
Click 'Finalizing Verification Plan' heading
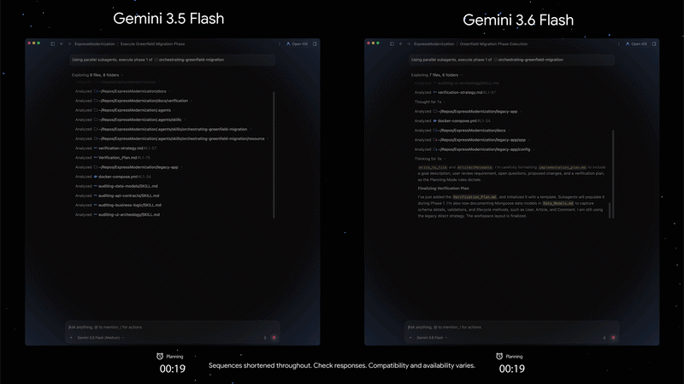(443, 189)
